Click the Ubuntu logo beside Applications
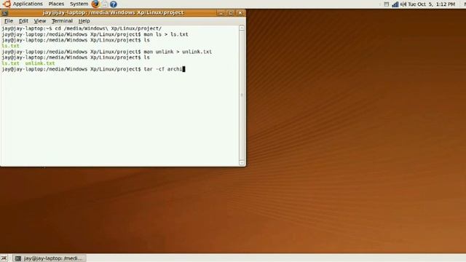466x262 pixels. click(x=7, y=4)
